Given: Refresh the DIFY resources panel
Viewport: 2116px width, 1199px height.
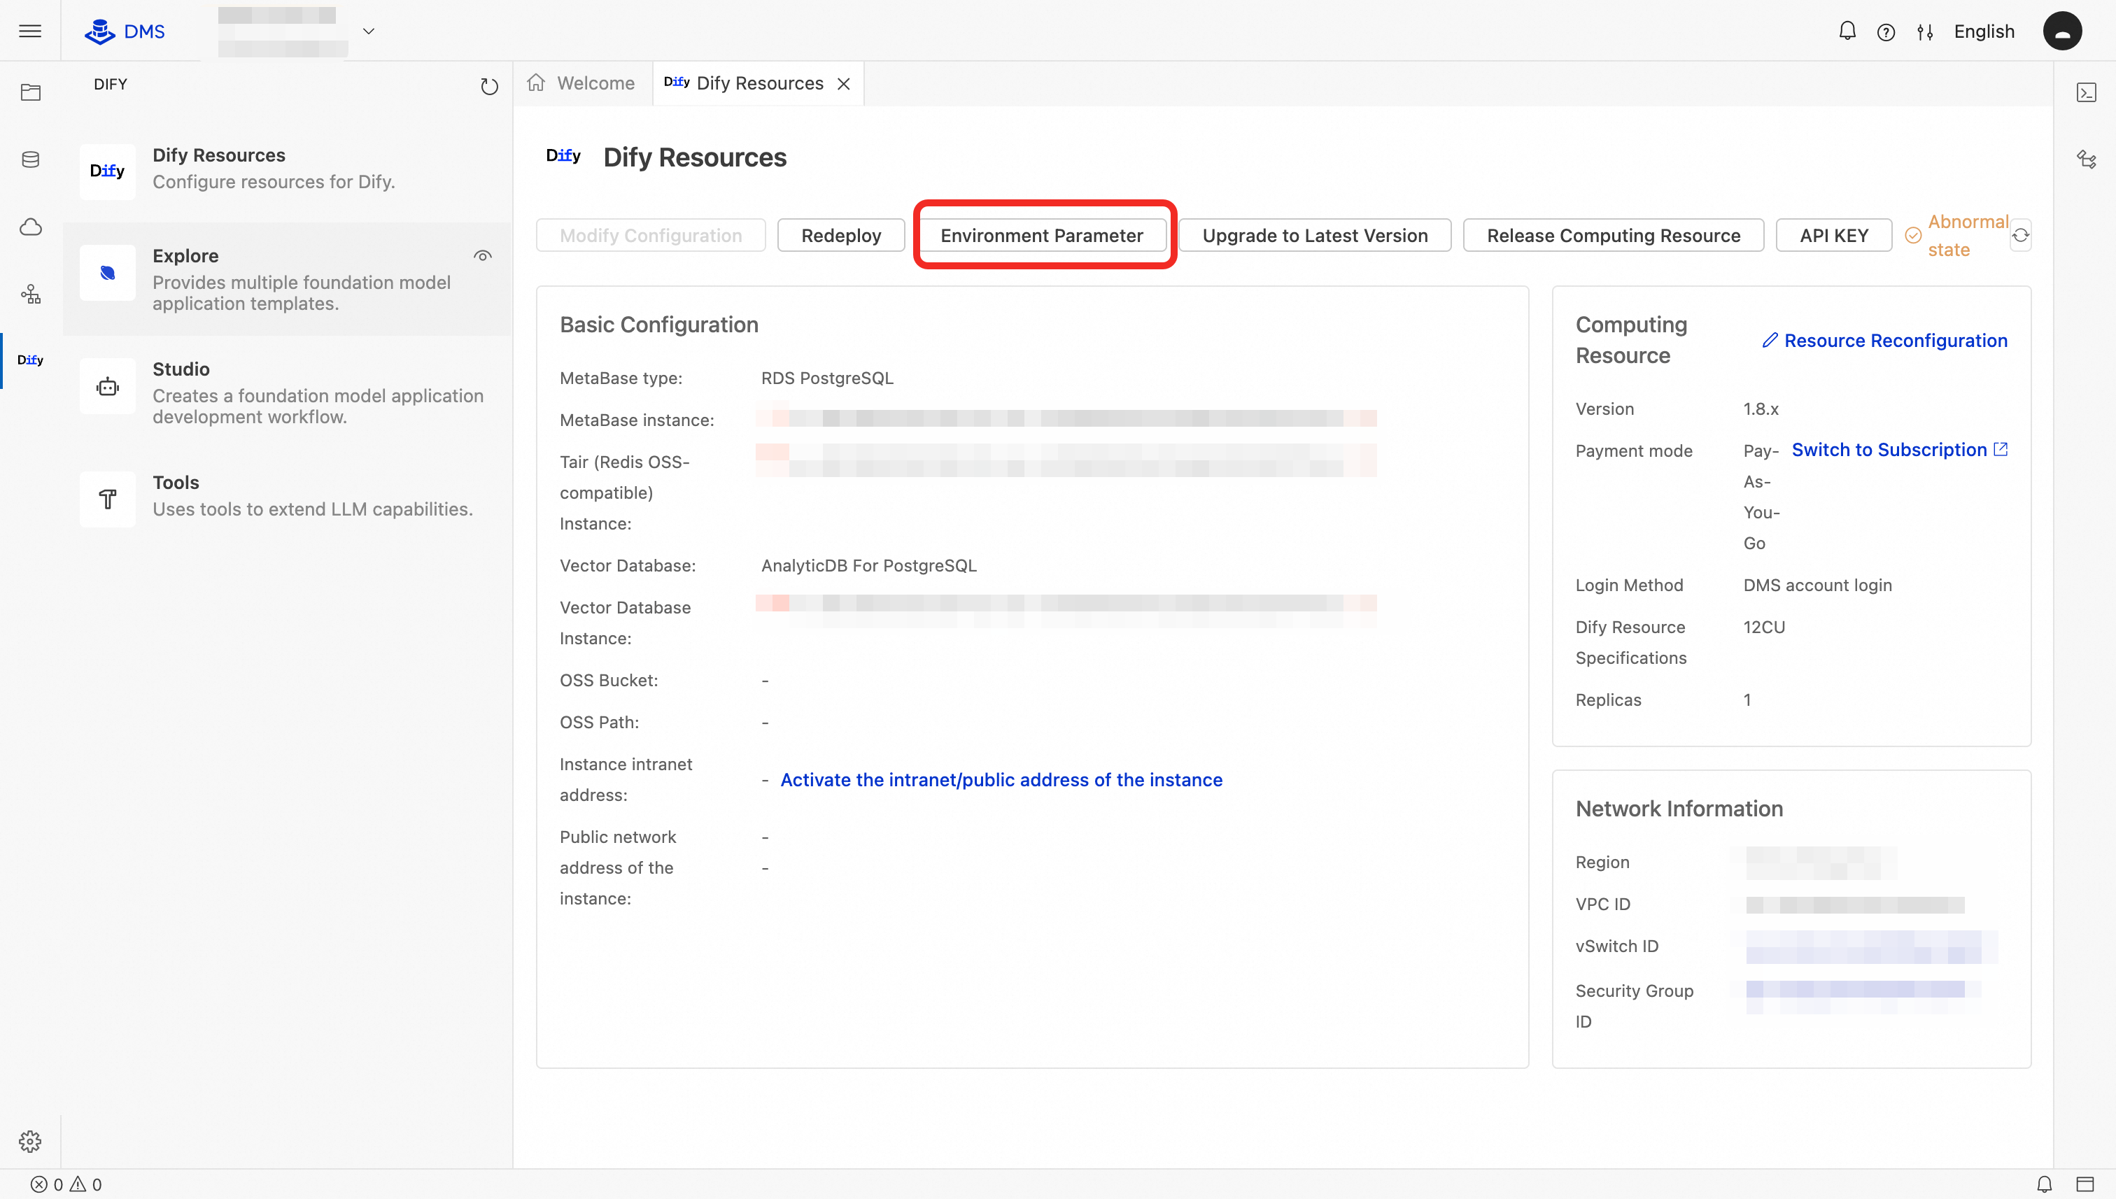Looking at the screenshot, I should tap(489, 85).
